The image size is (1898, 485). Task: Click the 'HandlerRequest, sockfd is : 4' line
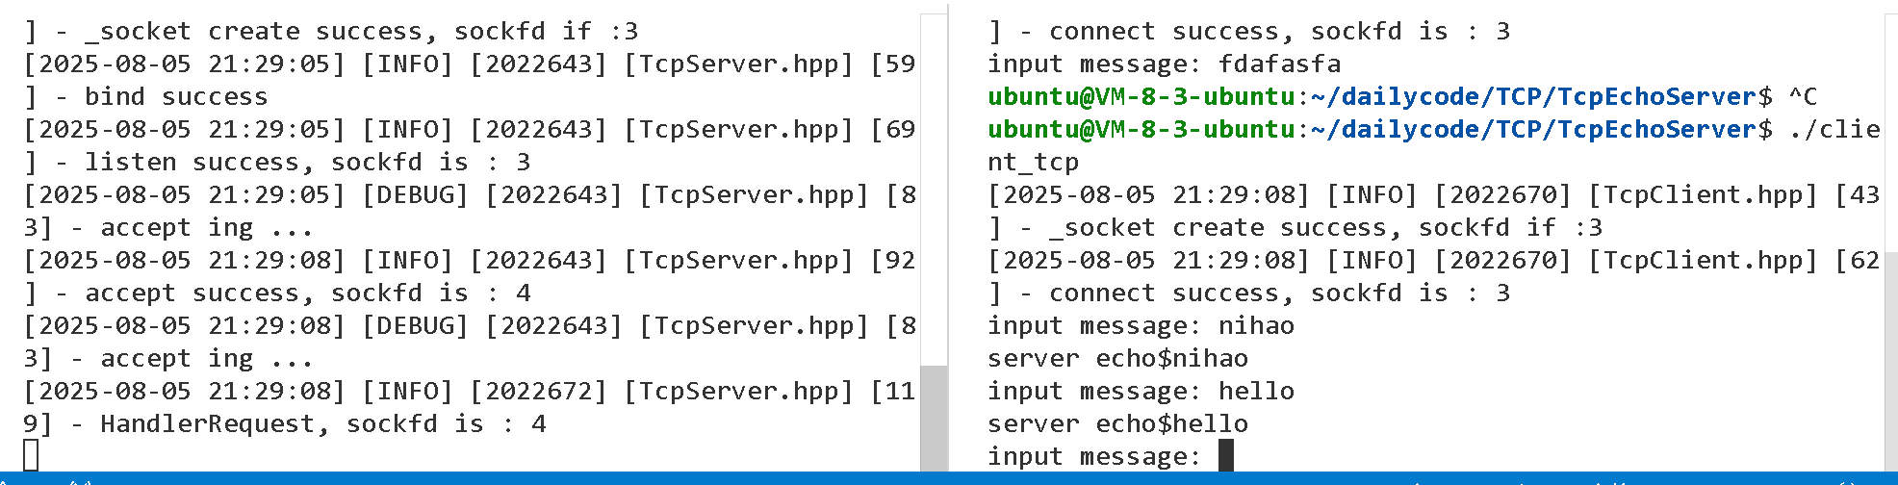(x=285, y=423)
